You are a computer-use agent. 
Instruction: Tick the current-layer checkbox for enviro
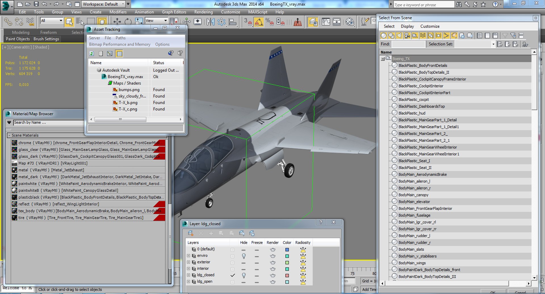tap(232, 256)
